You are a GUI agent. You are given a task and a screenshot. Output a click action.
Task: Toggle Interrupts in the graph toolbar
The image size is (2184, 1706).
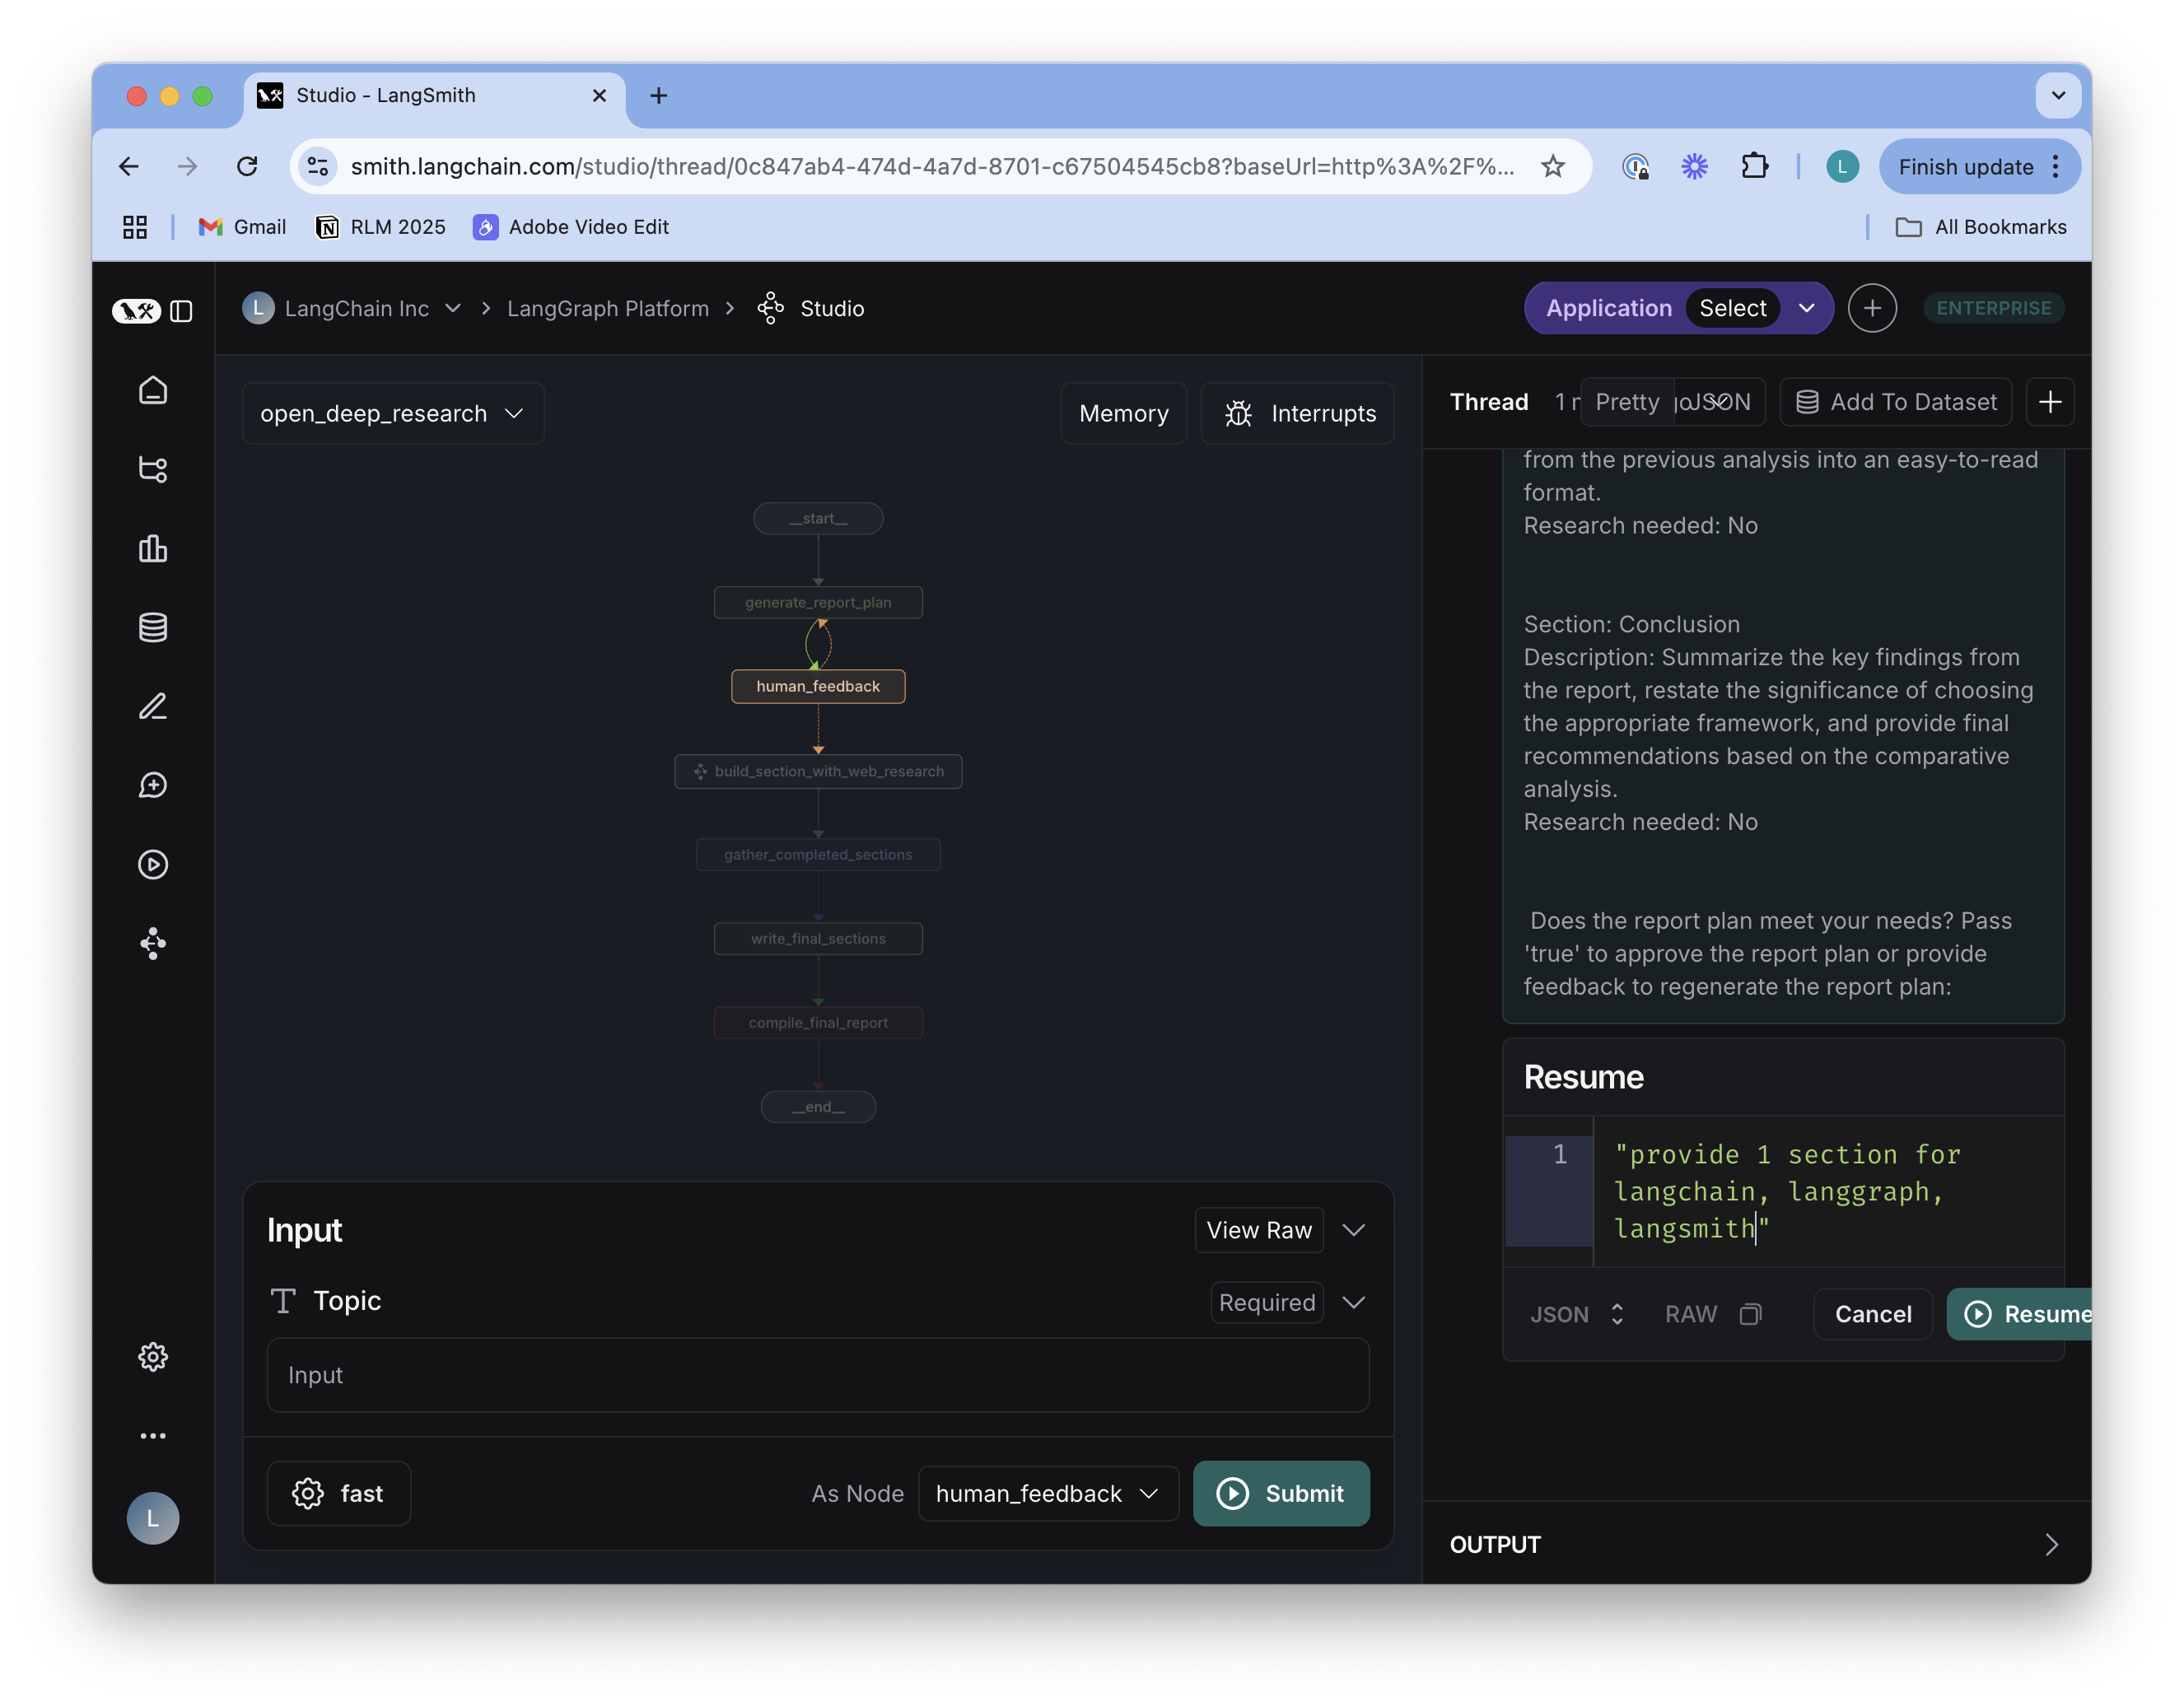pos(1297,413)
